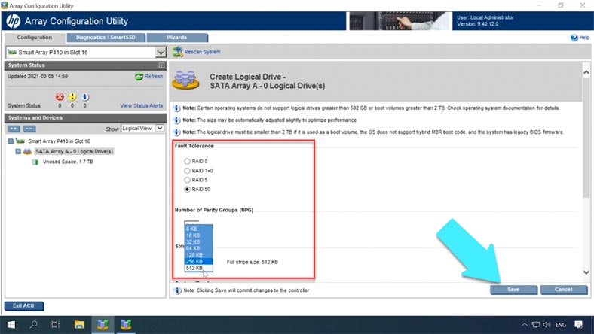Click the green Refresh icon
594x334 pixels.
coord(139,77)
